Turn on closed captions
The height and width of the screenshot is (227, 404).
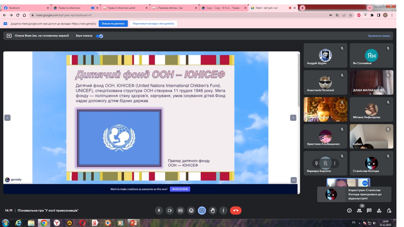pyautogui.click(x=181, y=211)
